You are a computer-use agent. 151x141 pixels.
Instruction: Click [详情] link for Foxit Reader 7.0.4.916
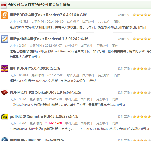[x=142, y=27]
